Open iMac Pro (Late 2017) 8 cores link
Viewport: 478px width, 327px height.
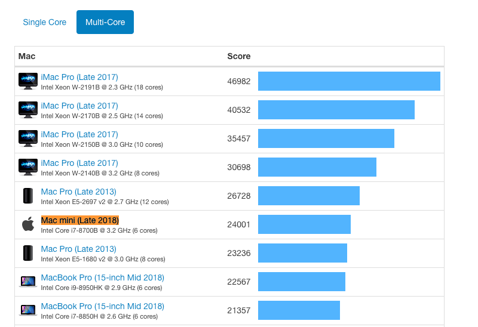pyautogui.click(x=79, y=163)
